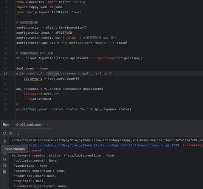Image resolution: width=203 pixels, height=189 pixels.
Task: Click 'collision_count' output line
Action: tap(36, 161)
